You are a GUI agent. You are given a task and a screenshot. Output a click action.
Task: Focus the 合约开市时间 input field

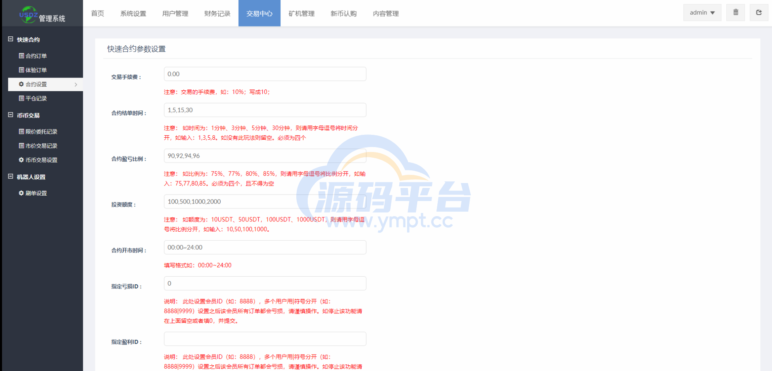point(265,247)
